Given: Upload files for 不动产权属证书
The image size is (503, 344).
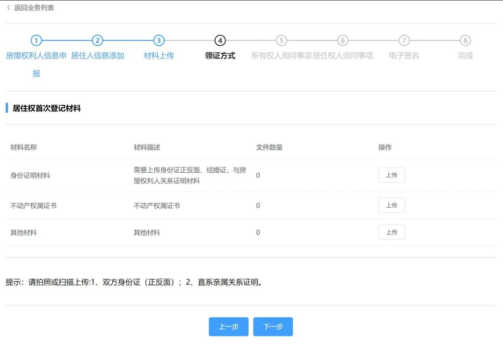Looking at the screenshot, I should (391, 205).
